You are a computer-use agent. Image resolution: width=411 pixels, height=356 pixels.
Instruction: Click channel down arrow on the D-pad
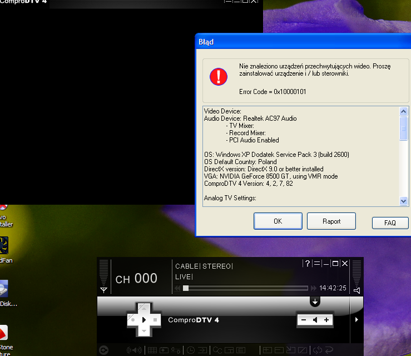pyautogui.click(x=144, y=331)
